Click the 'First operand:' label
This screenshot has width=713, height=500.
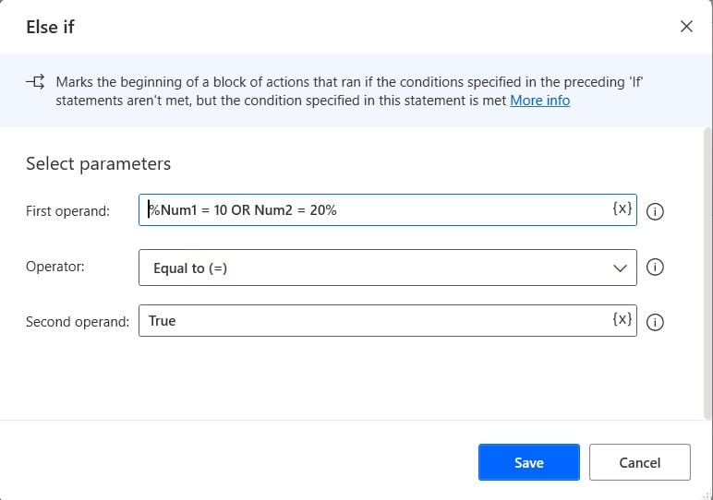67,211
